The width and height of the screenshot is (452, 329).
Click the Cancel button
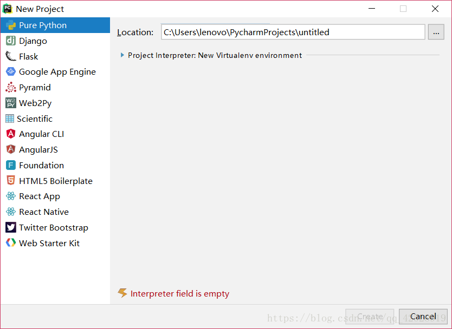(x=423, y=317)
